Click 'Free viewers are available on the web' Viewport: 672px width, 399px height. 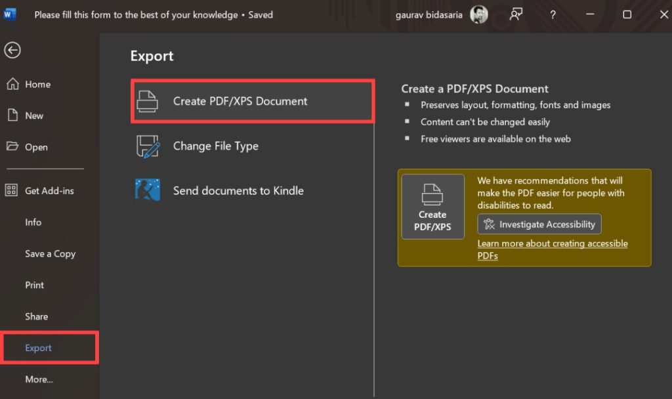(495, 139)
